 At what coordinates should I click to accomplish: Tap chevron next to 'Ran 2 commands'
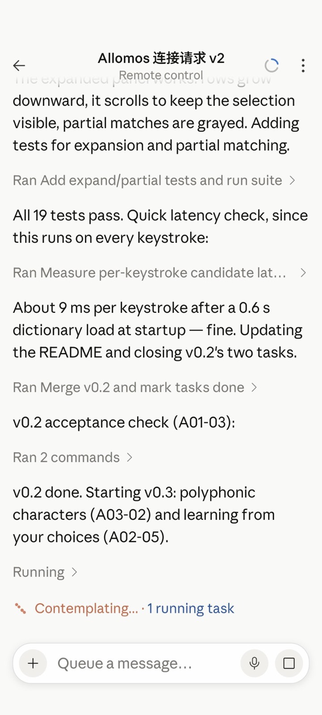[129, 457]
